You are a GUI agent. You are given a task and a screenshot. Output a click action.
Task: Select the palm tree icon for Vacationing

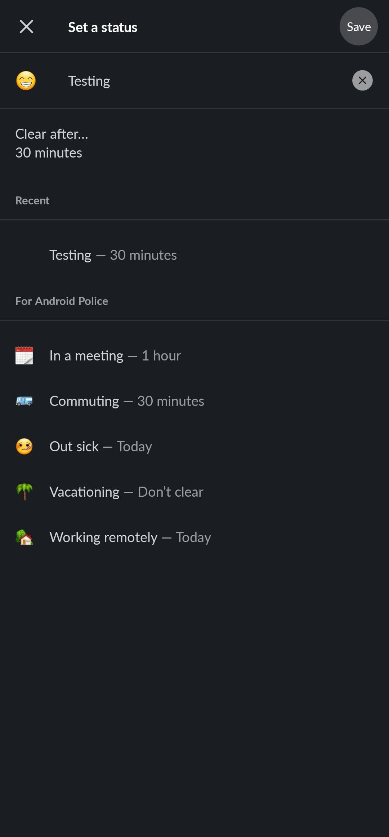point(24,491)
